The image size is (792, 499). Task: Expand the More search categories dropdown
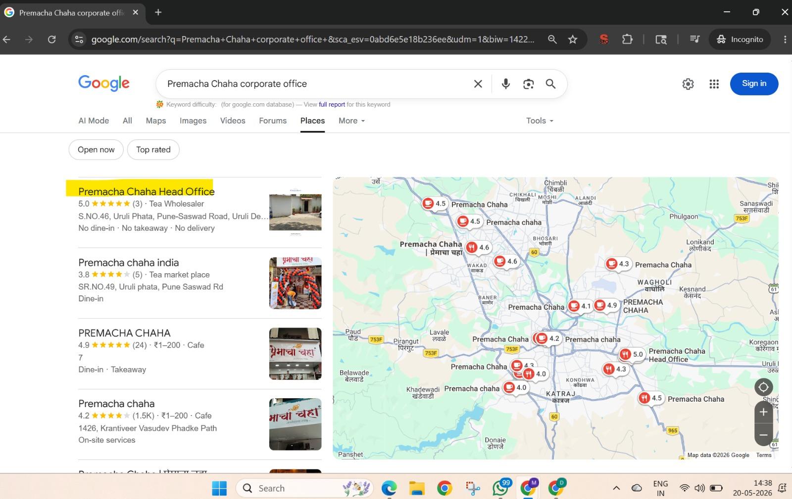[351, 121]
